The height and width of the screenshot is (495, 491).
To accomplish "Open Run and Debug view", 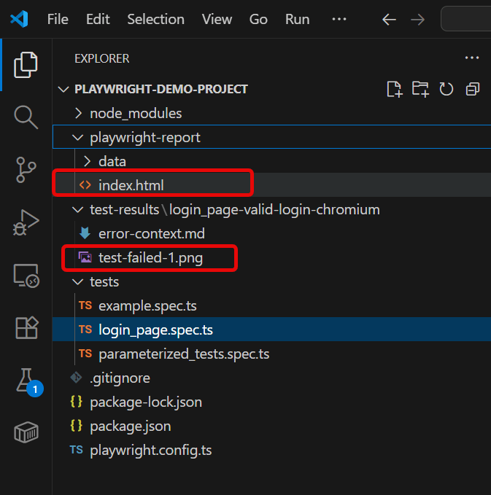I will point(26,222).
